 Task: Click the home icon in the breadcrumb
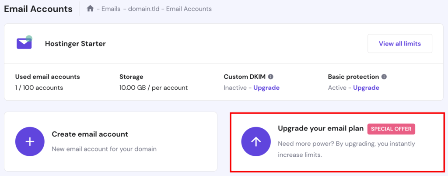(x=90, y=9)
